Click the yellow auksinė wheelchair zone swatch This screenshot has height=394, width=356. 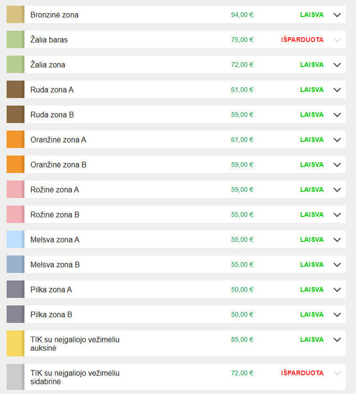pos(15,343)
